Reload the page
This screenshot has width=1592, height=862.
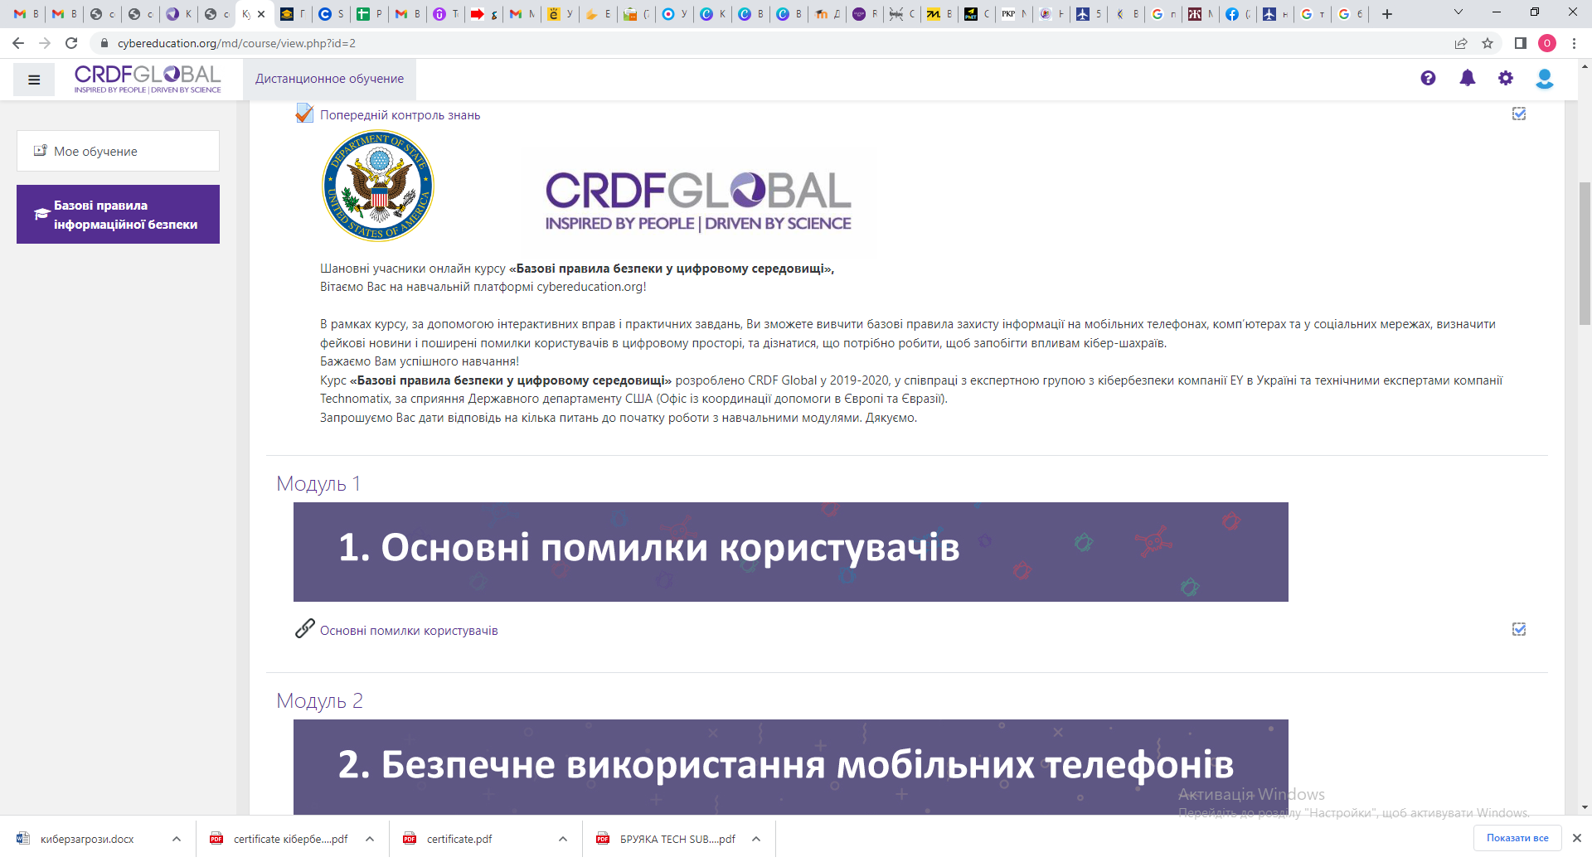71,43
